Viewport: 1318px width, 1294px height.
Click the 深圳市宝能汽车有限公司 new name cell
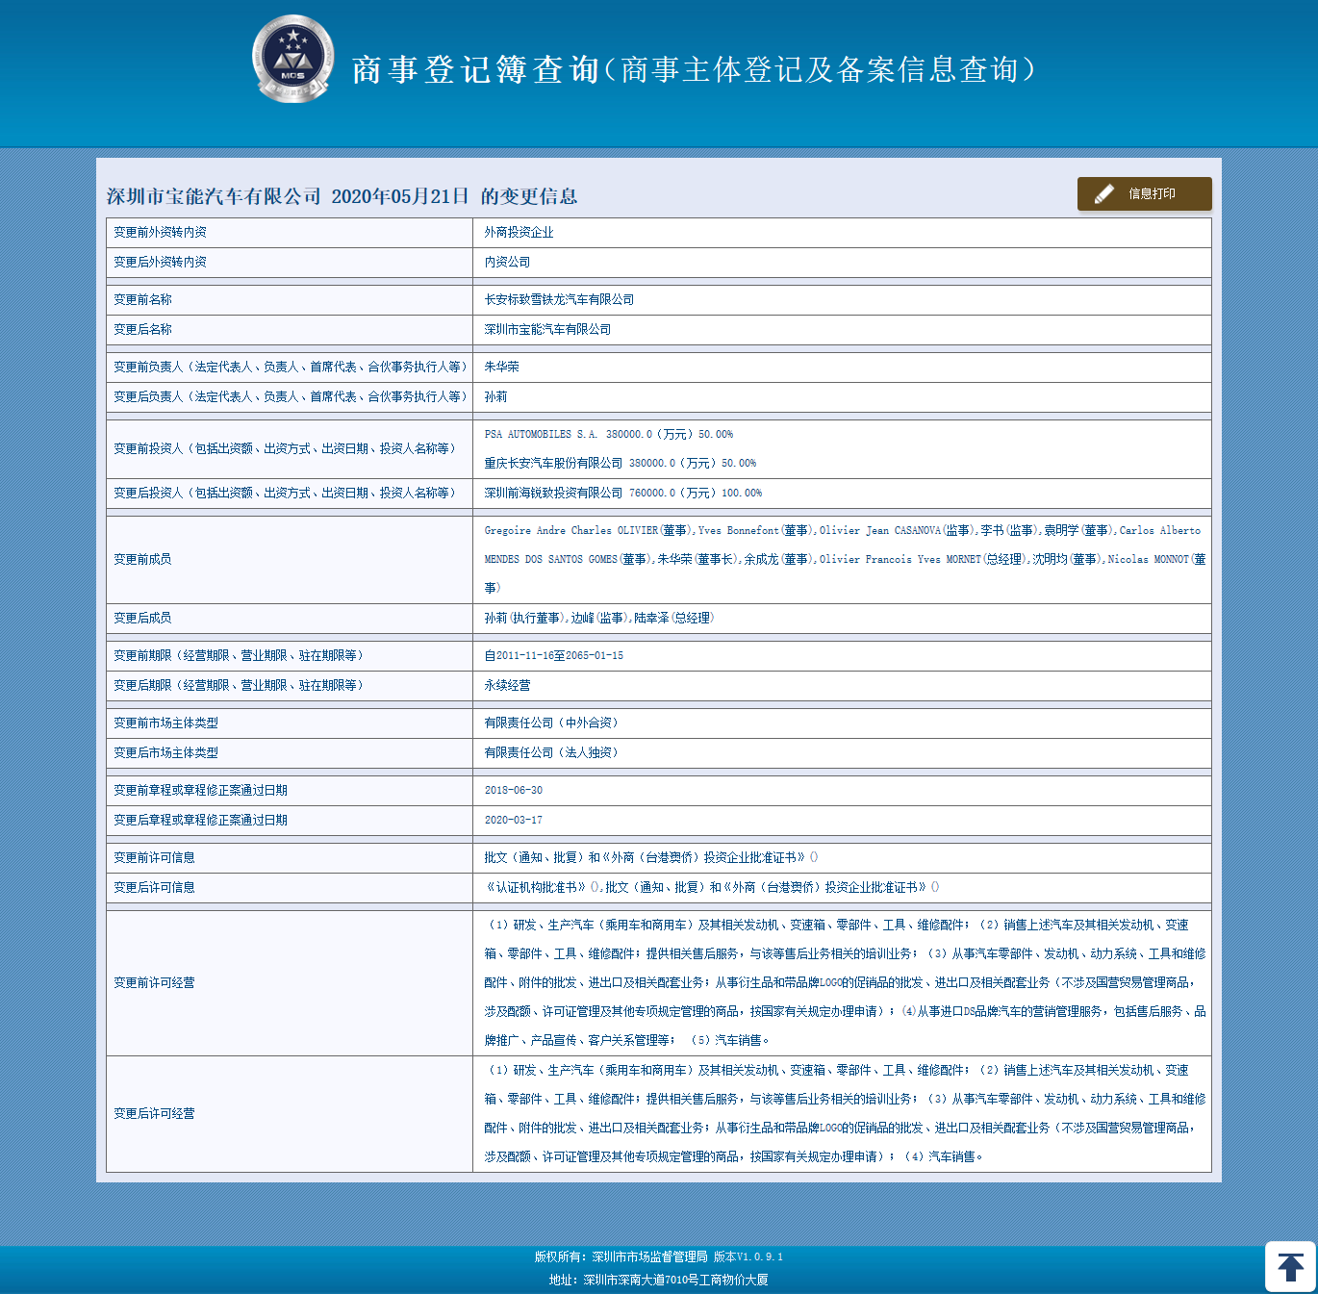[547, 330]
